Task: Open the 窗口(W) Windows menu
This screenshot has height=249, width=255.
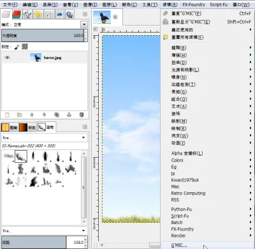Action: click(241, 4)
